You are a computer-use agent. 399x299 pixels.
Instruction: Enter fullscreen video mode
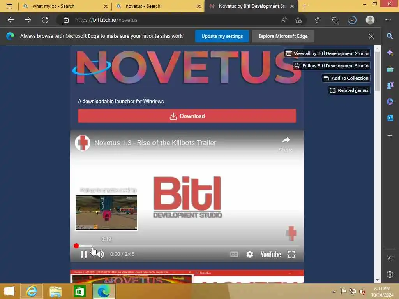[x=291, y=254]
